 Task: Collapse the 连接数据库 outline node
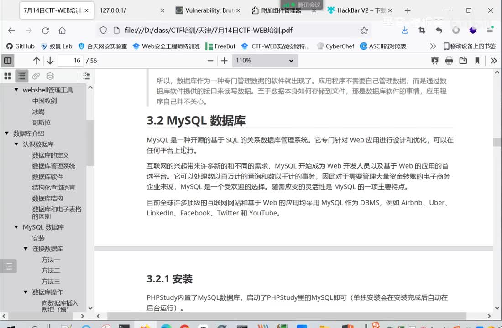coord(26,248)
